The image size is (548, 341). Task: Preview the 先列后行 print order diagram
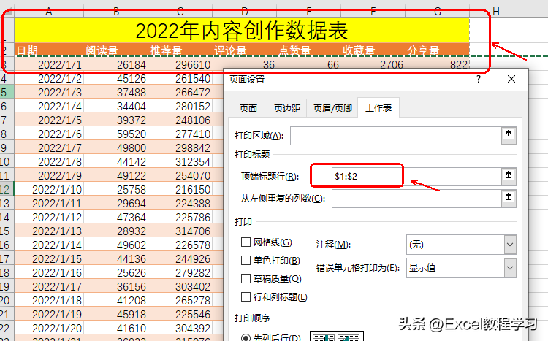337,336
